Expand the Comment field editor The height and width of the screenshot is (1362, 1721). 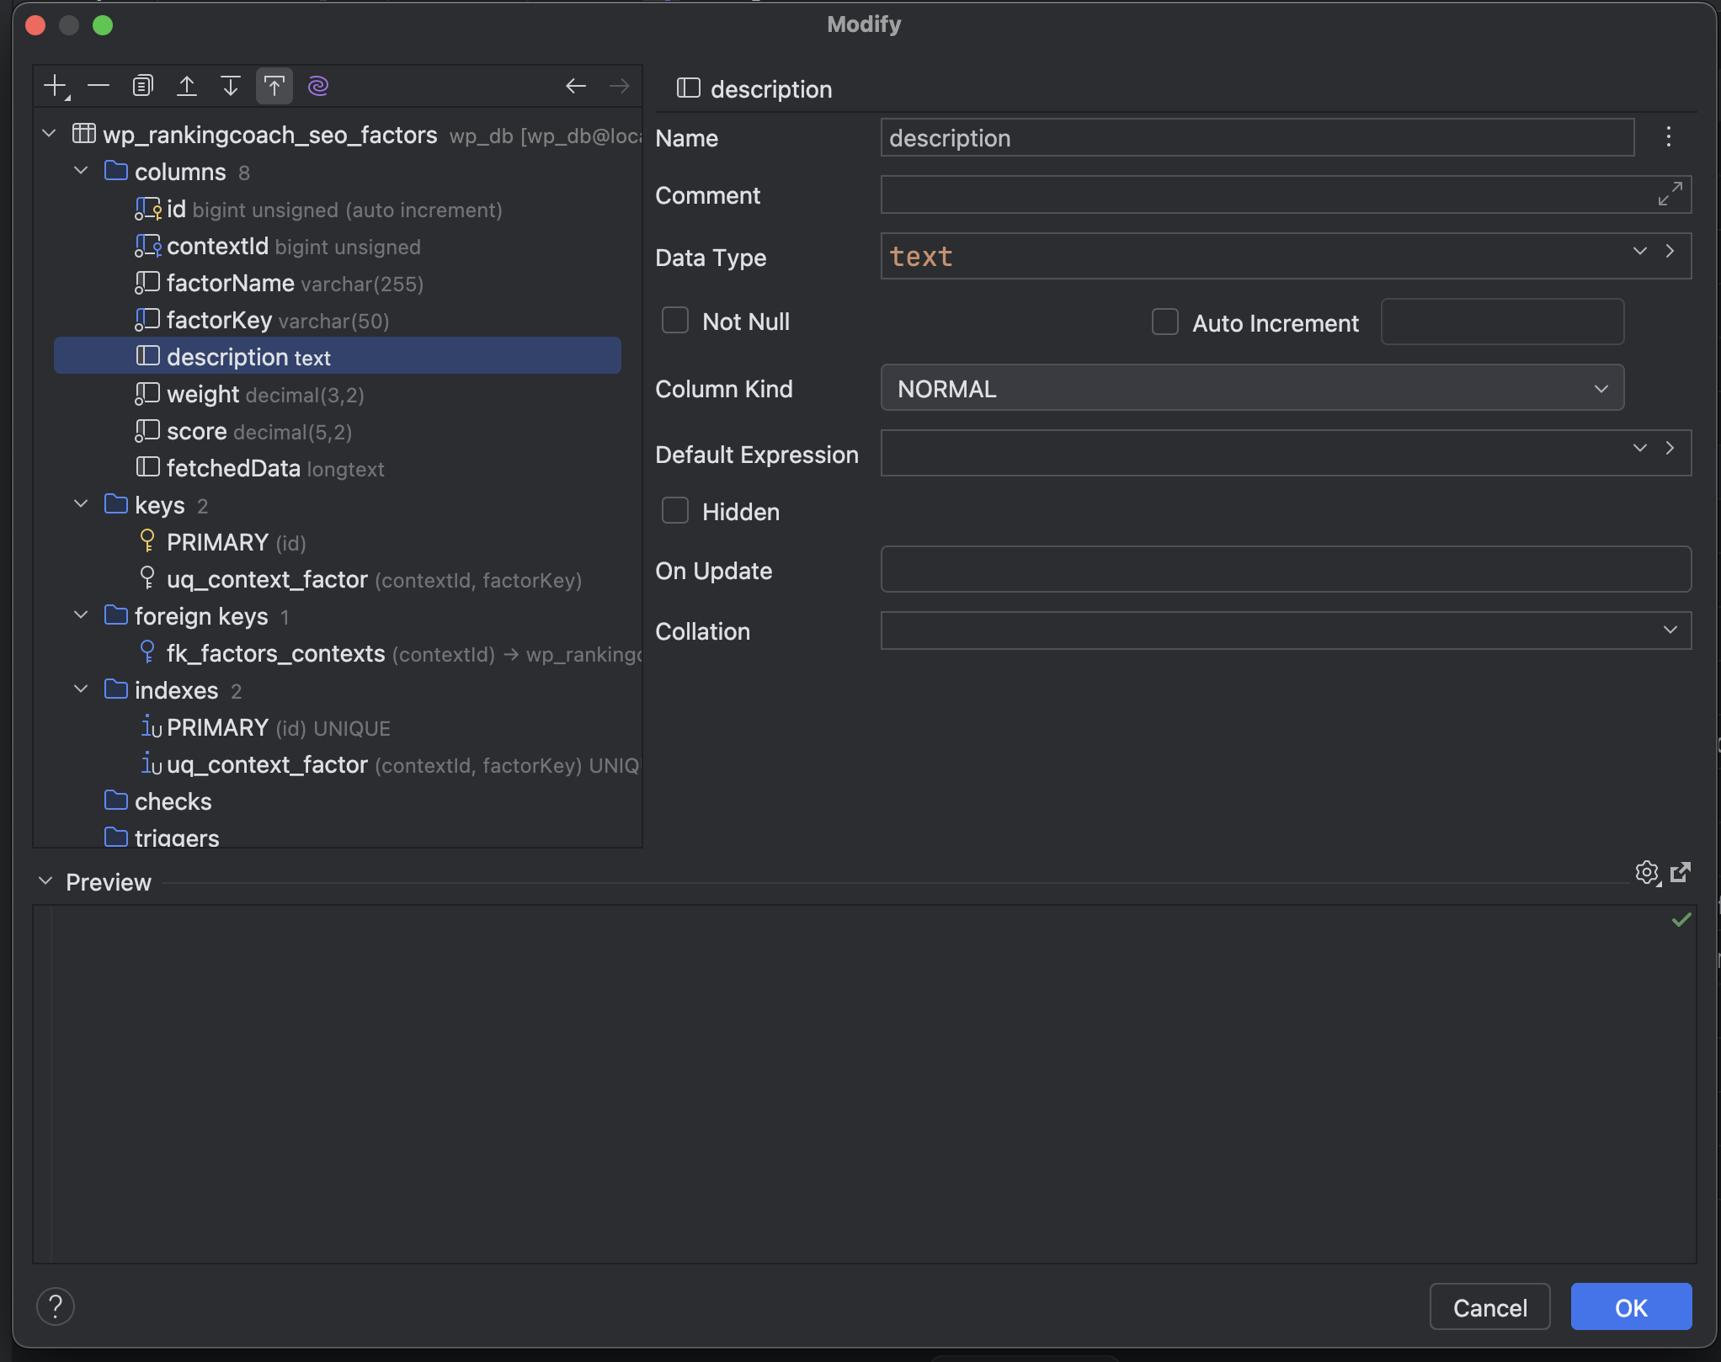click(1670, 194)
